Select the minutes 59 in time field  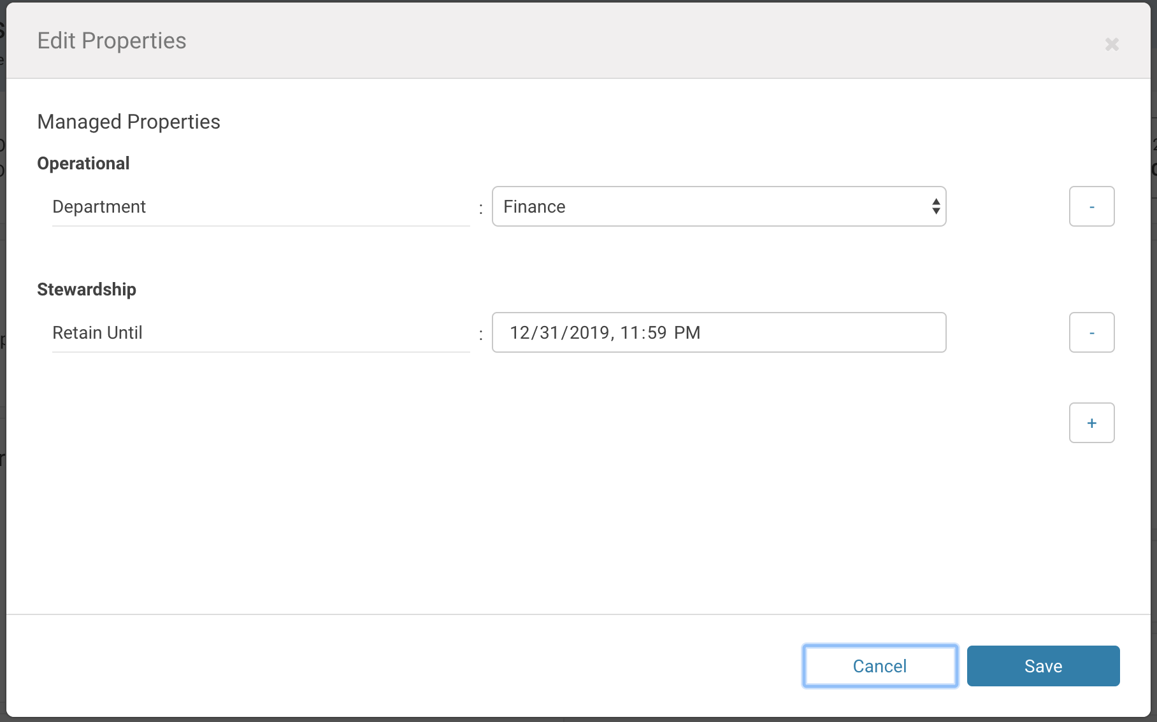tap(657, 333)
